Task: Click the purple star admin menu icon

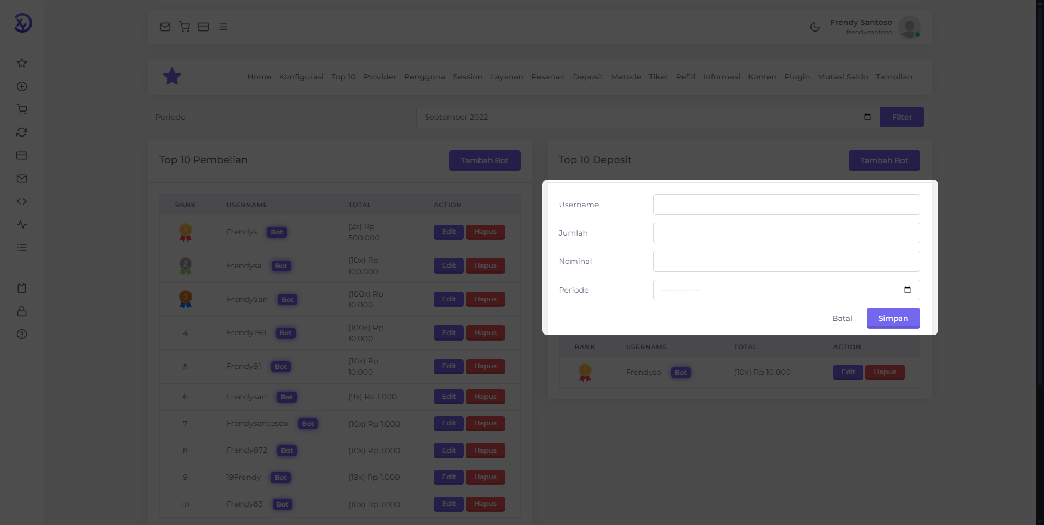Action: pyautogui.click(x=172, y=77)
